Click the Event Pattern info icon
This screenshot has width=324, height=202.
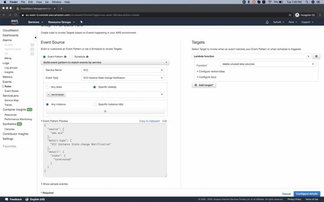(x=65, y=57)
